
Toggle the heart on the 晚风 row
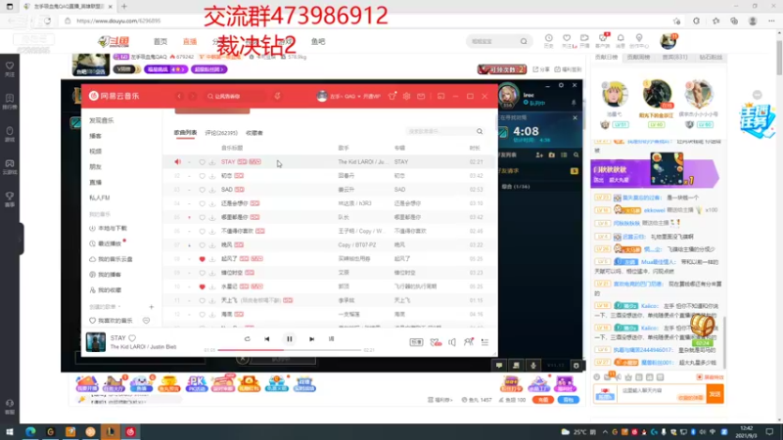[202, 245]
